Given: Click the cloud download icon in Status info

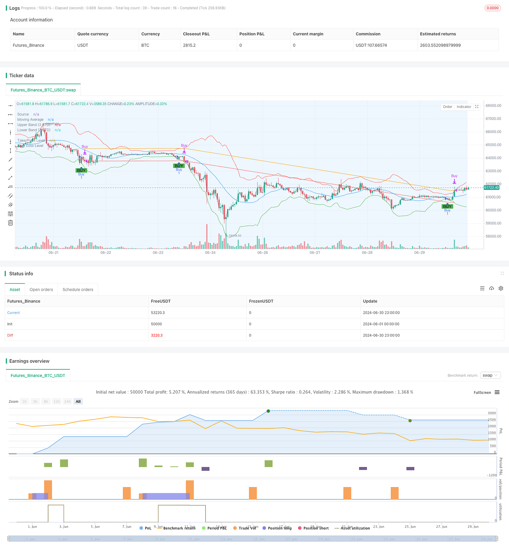Looking at the screenshot, I should [492, 288].
